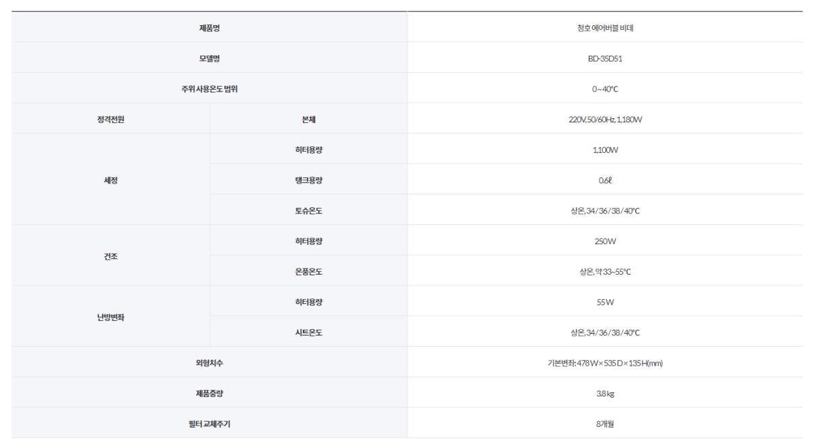815x448 pixels.
Task: Click the 시트온도 label cell
Action: pos(308,332)
